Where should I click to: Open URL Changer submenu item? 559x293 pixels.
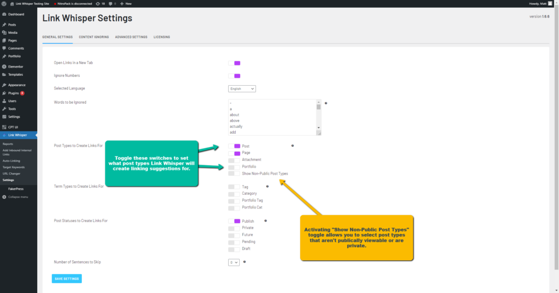point(11,174)
